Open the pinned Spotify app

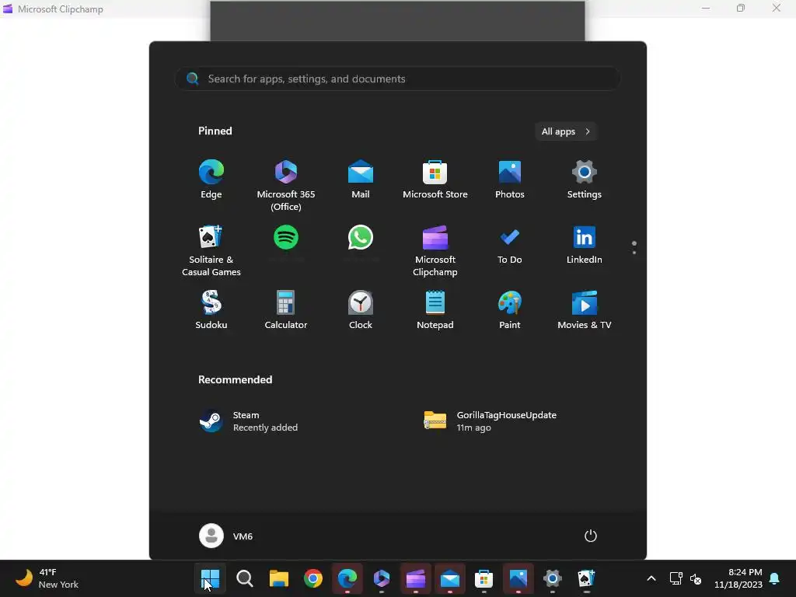pyautogui.click(x=286, y=237)
